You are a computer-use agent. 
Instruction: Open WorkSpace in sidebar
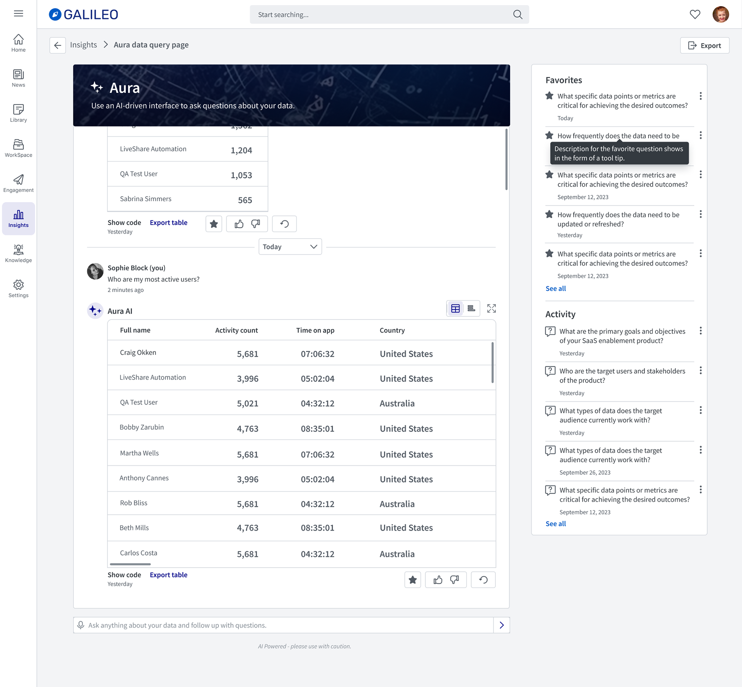click(x=18, y=149)
